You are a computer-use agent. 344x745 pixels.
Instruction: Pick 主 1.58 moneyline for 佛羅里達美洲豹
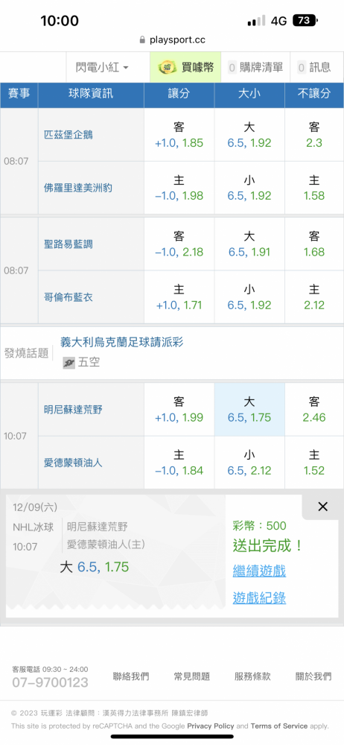pyautogui.click(x=314, y=188)
